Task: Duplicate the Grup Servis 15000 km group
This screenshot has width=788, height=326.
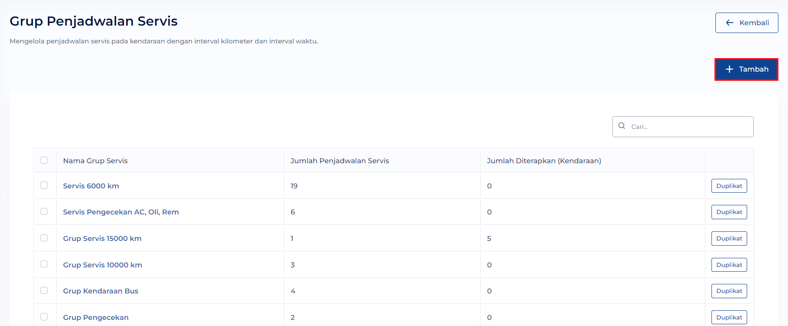Action: (729, 238)
